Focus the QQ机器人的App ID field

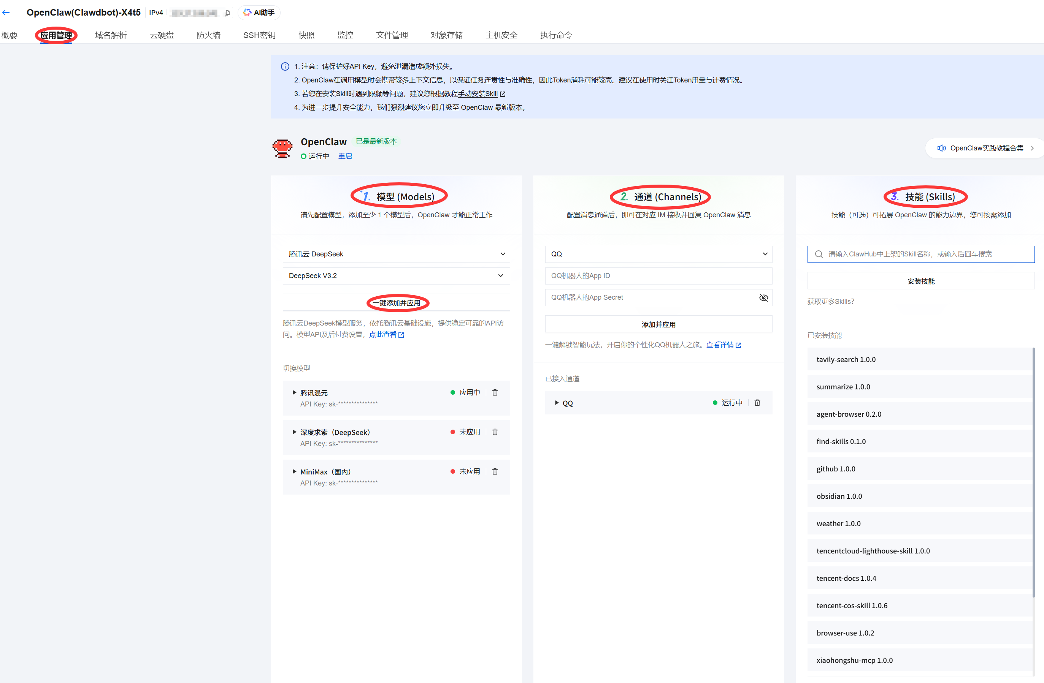[658, 276]
